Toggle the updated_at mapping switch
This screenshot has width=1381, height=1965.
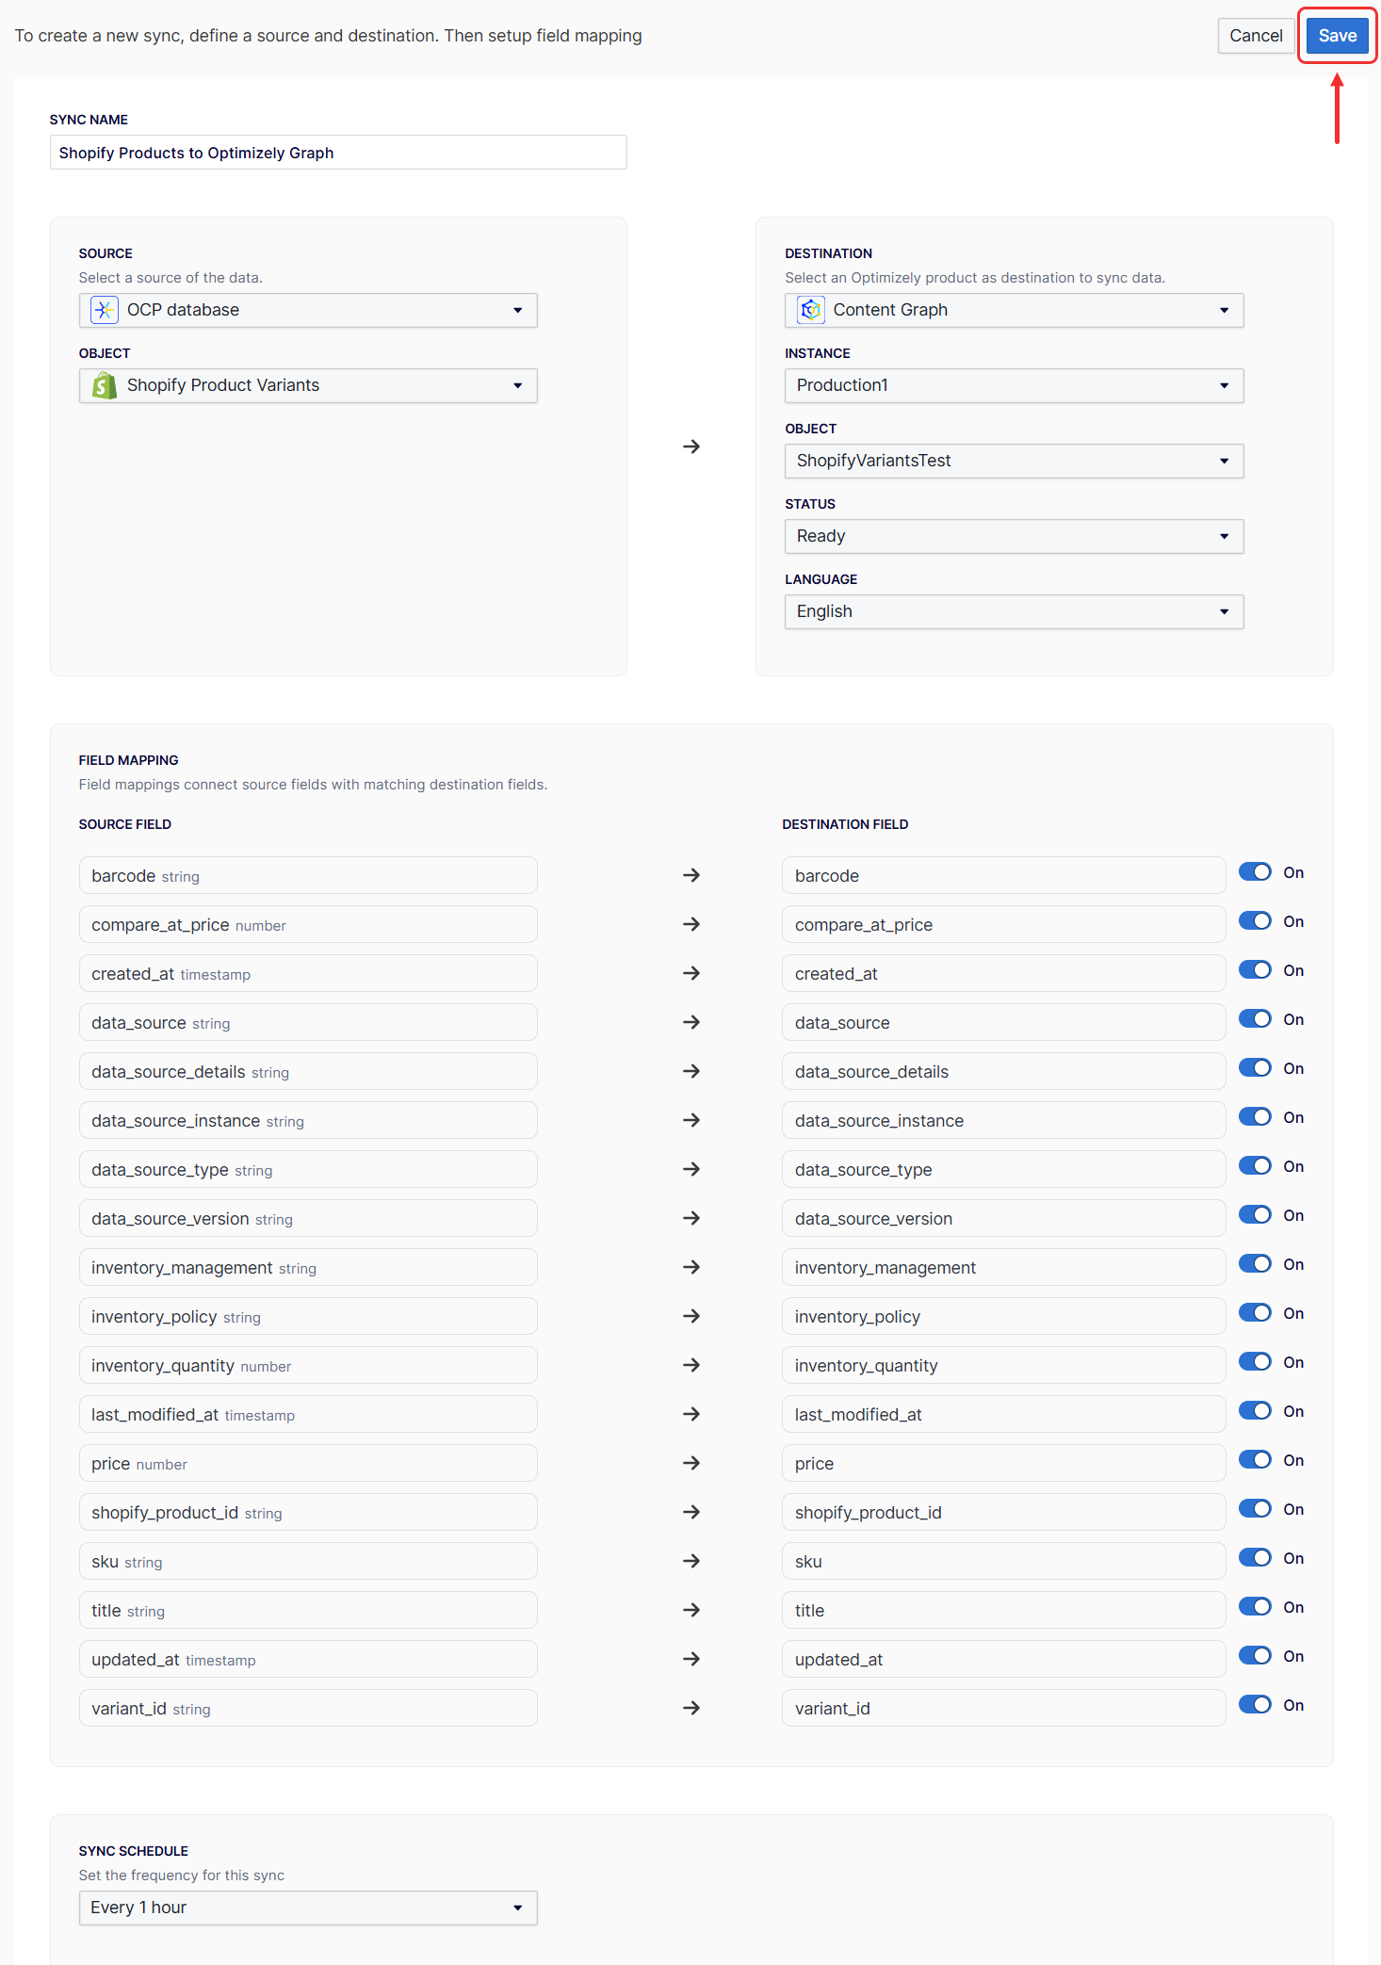pyautogui.click(x=1255, y=1656)
